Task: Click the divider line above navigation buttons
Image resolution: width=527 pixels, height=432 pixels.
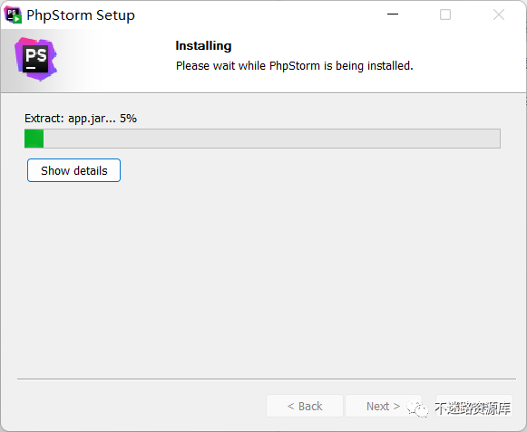Action: pos(267,379)
